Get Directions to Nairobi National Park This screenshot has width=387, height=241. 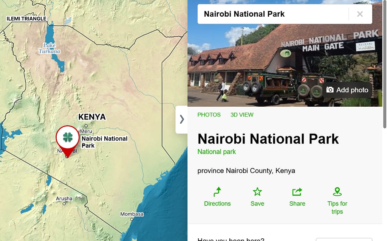217,197
